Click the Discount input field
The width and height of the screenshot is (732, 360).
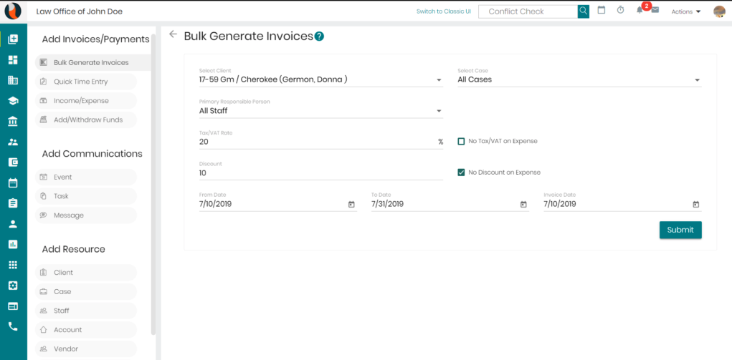[321, 173]
